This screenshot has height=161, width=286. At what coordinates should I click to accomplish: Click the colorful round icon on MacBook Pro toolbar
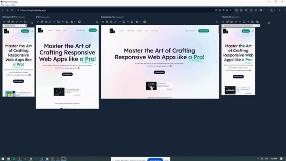pyautogui.click(x=145, y=22)
